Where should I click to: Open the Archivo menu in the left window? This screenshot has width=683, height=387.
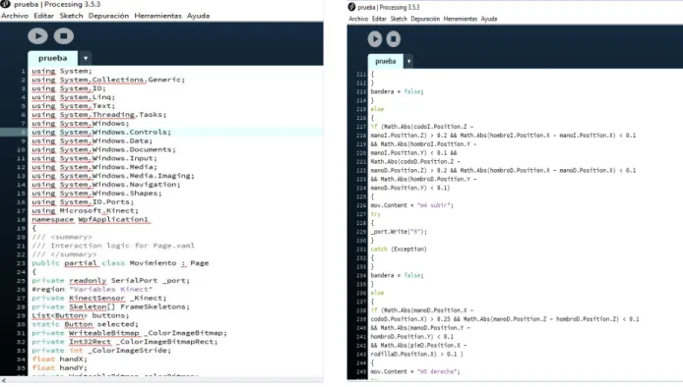15,16
